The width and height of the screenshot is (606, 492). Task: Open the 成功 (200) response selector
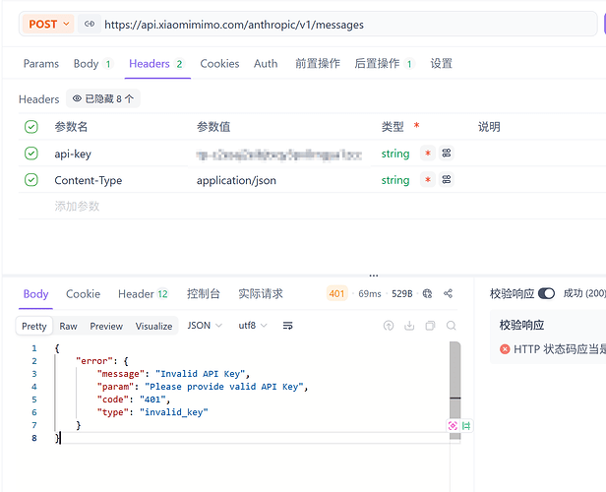pos(584,293)
